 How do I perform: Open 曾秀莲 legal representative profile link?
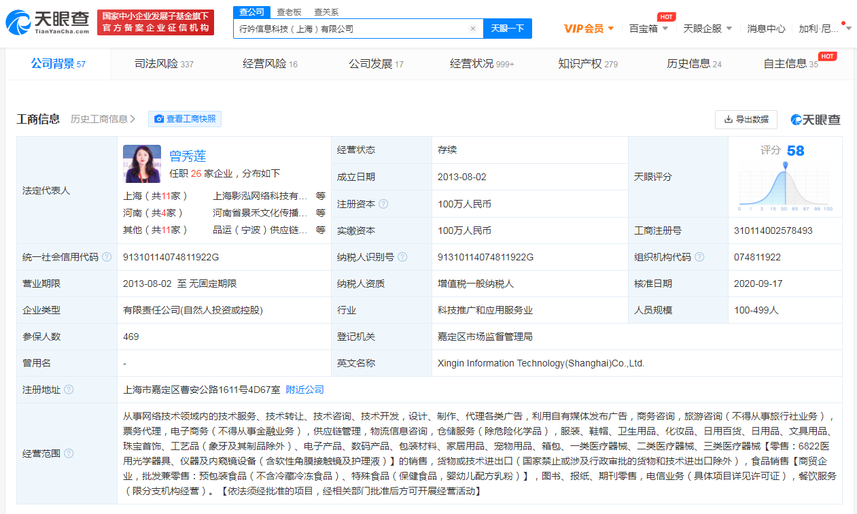[188, 156]
